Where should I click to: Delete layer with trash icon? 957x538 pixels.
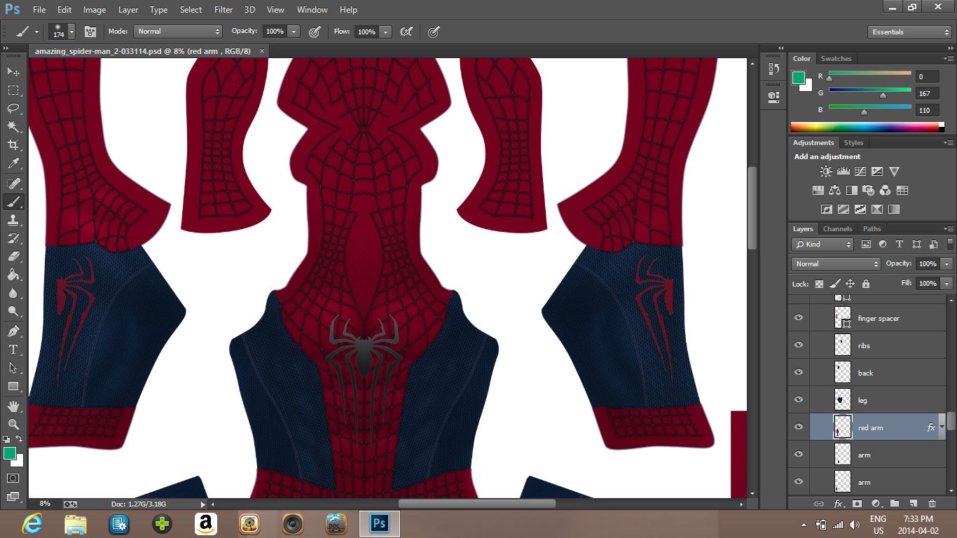point(932,504)
